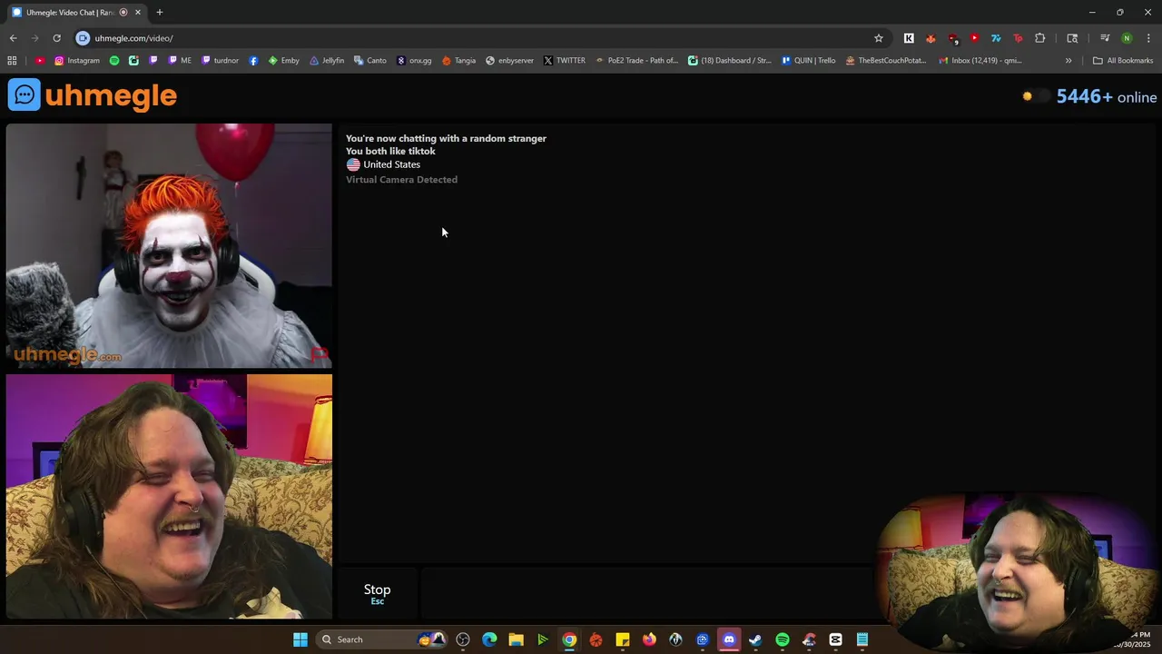Open Microsoft Edge from taskbar
This screenshot has height=654, width=1162.
point(489,639)
